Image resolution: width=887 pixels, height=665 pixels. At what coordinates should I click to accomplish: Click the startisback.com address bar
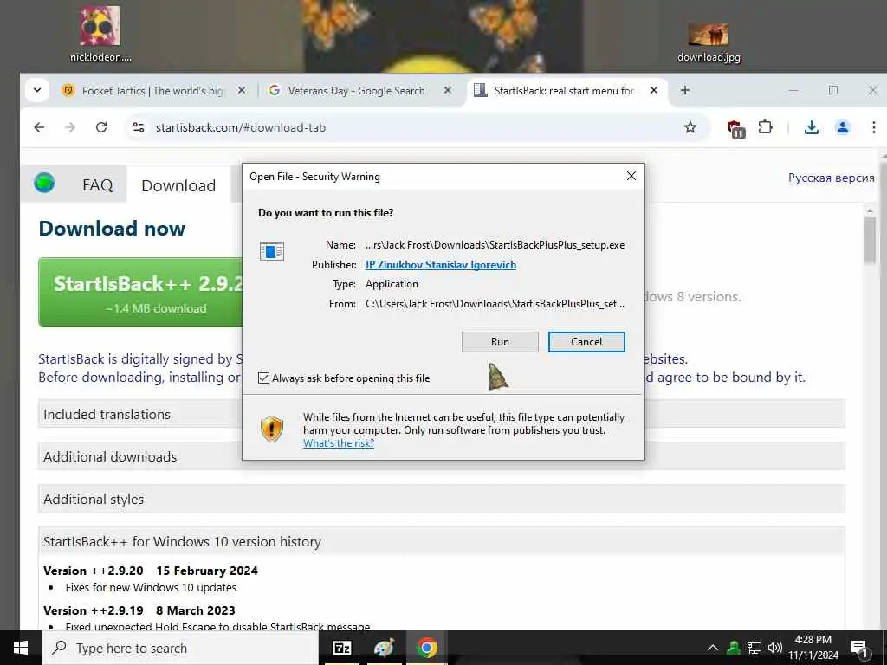[x=416, y=127]
